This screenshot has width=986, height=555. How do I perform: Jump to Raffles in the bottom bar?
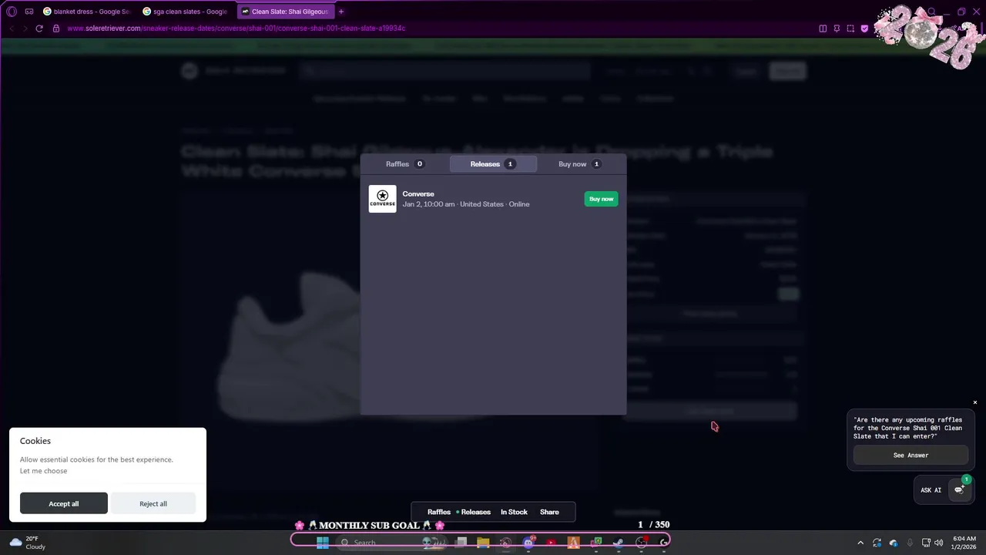coord(439,512)
